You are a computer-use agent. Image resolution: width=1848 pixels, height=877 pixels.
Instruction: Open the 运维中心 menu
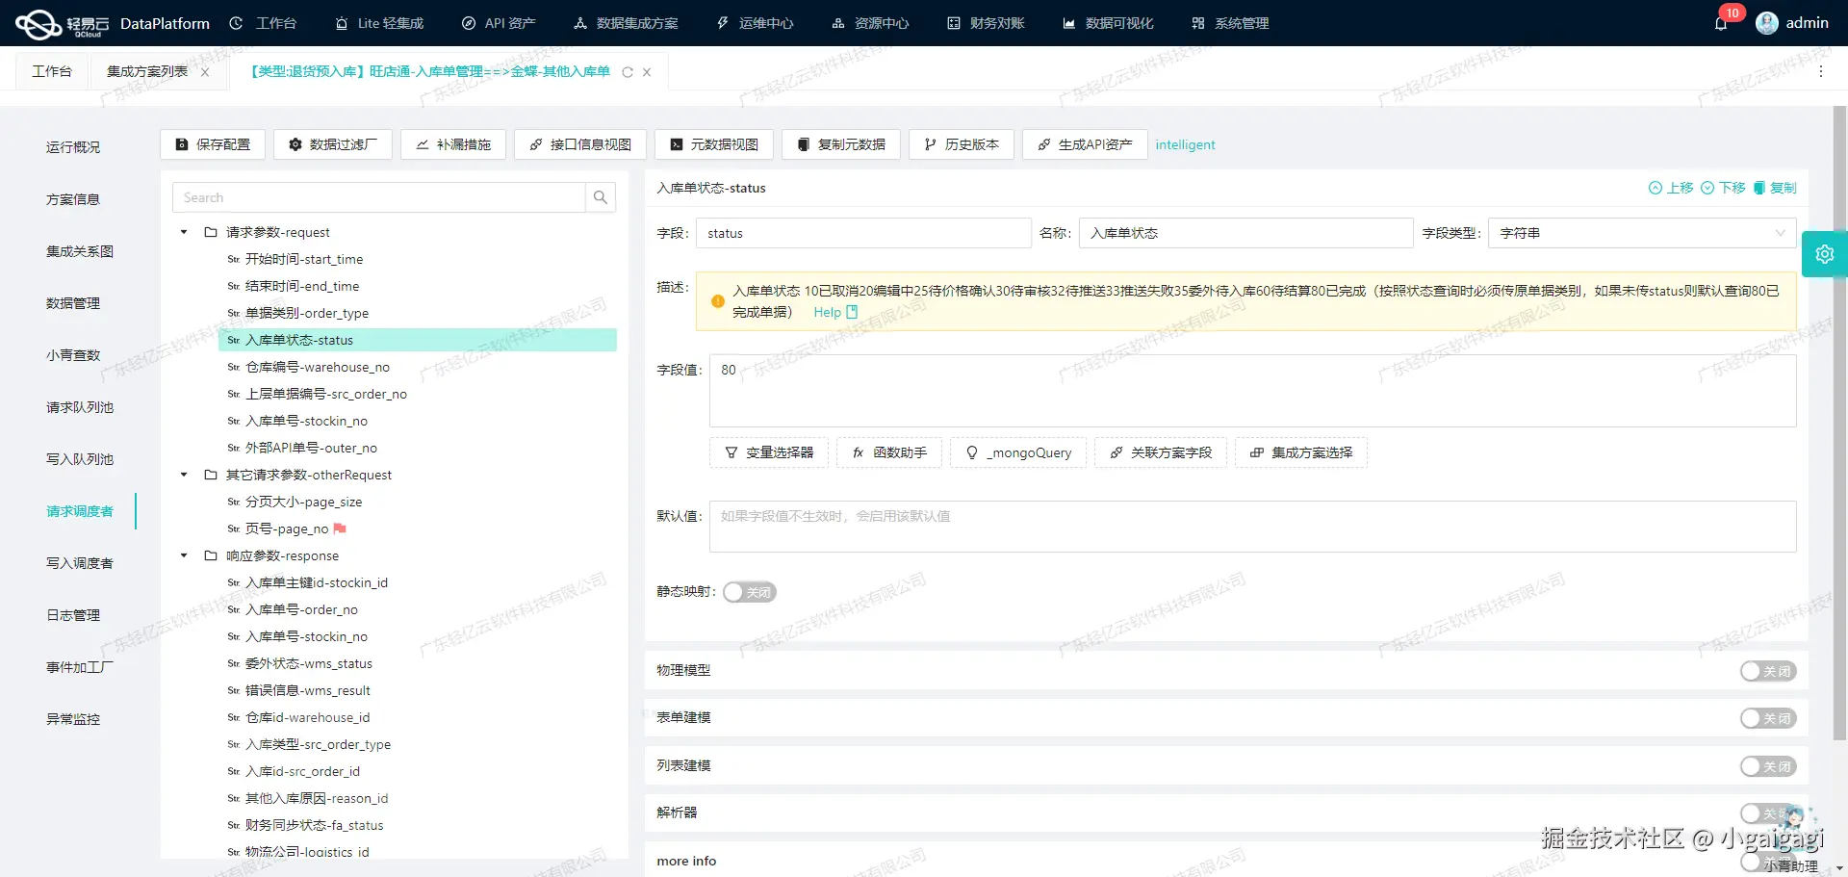[x=766, y=23]
